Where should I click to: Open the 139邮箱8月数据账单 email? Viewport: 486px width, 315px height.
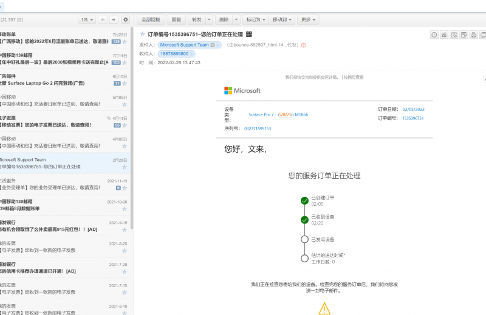coord(64,205)
